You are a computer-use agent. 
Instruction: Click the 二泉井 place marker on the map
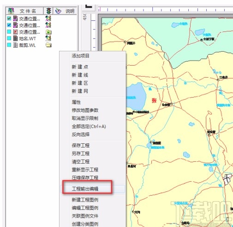click(218, 80)
